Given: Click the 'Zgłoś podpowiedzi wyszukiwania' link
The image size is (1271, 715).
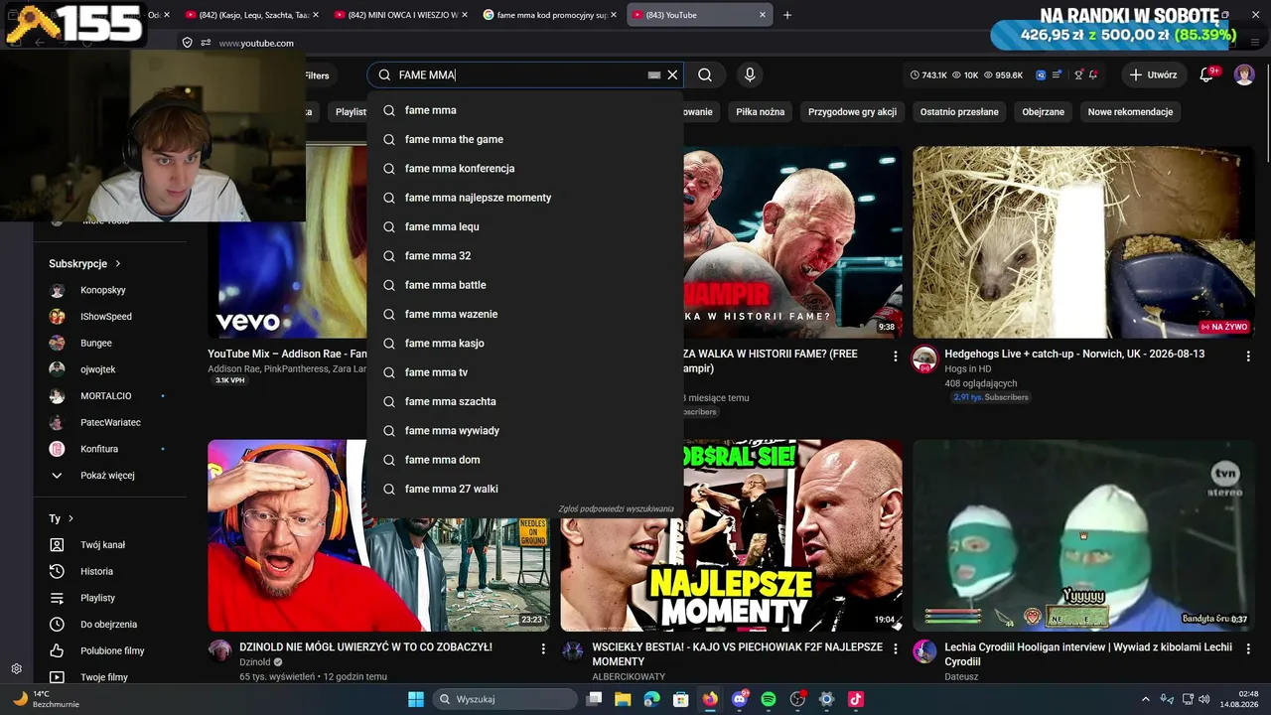Looking at the screenshot, I should [x=616, y=508].
